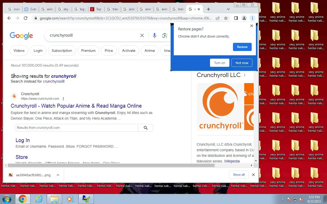Click the Turn on button

pyautogui.click(x=220, y=63)
